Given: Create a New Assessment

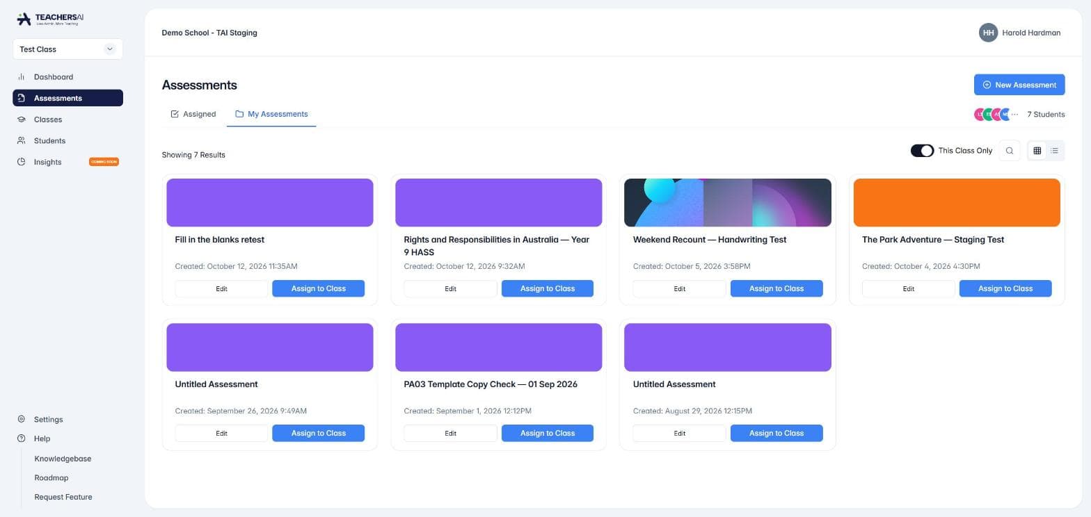Looking at the screenshot, I should click(x=1019, y=85).
